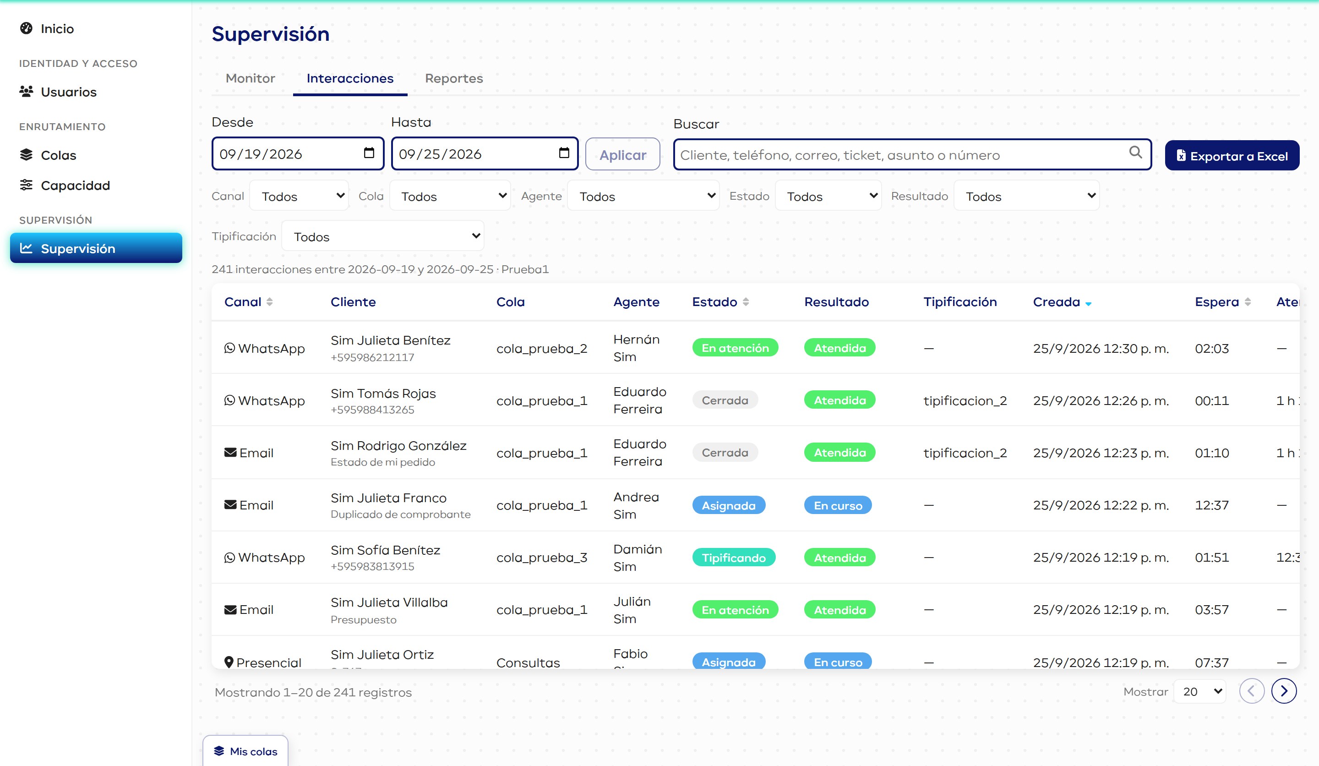Go to next page arrow
Screen dimensions: 1319x766
click(x=1284, y=691)
